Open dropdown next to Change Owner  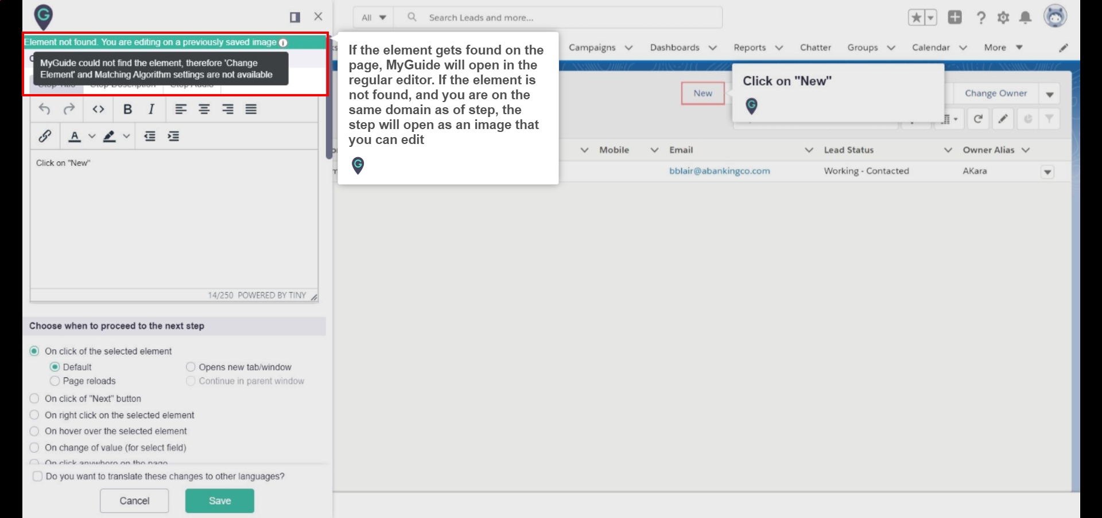click(x=1050, y=94)
